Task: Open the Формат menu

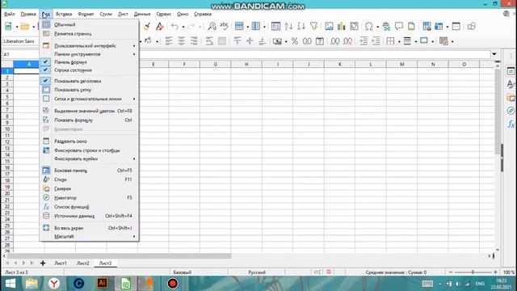Action: tap(86, 15)
